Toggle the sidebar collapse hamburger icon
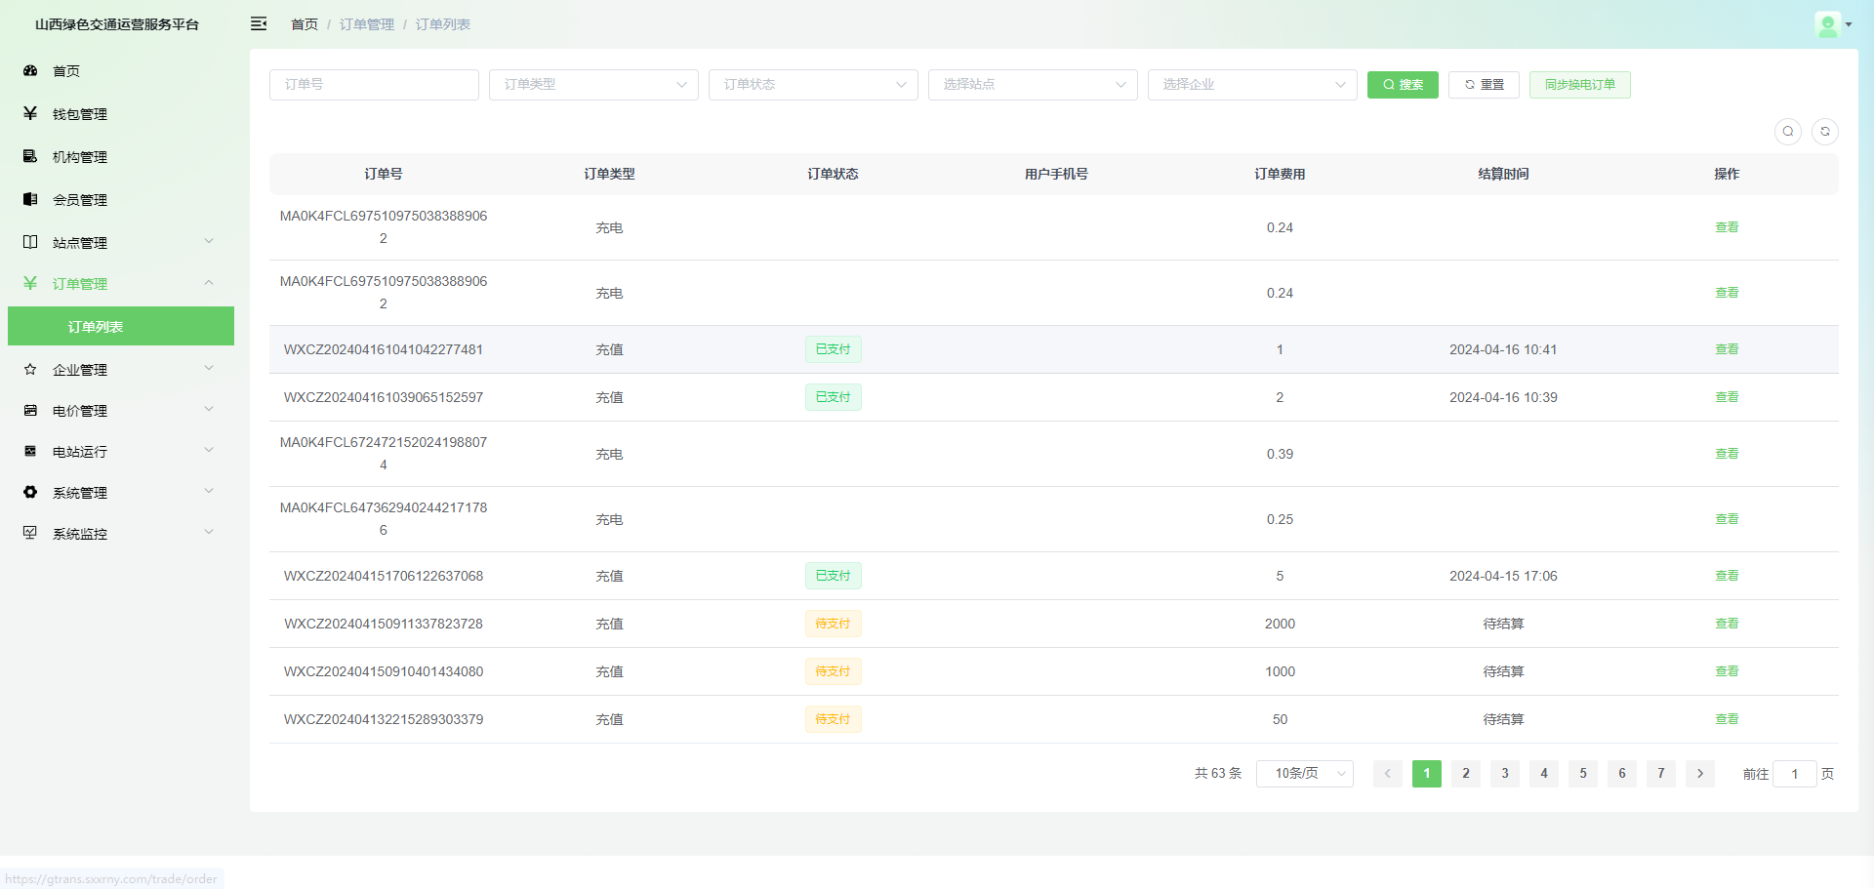 [x=259, y=23]
